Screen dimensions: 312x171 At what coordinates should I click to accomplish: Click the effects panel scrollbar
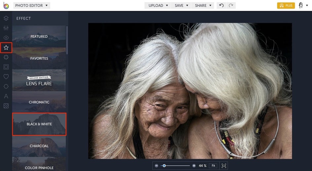tap(67, 40)
